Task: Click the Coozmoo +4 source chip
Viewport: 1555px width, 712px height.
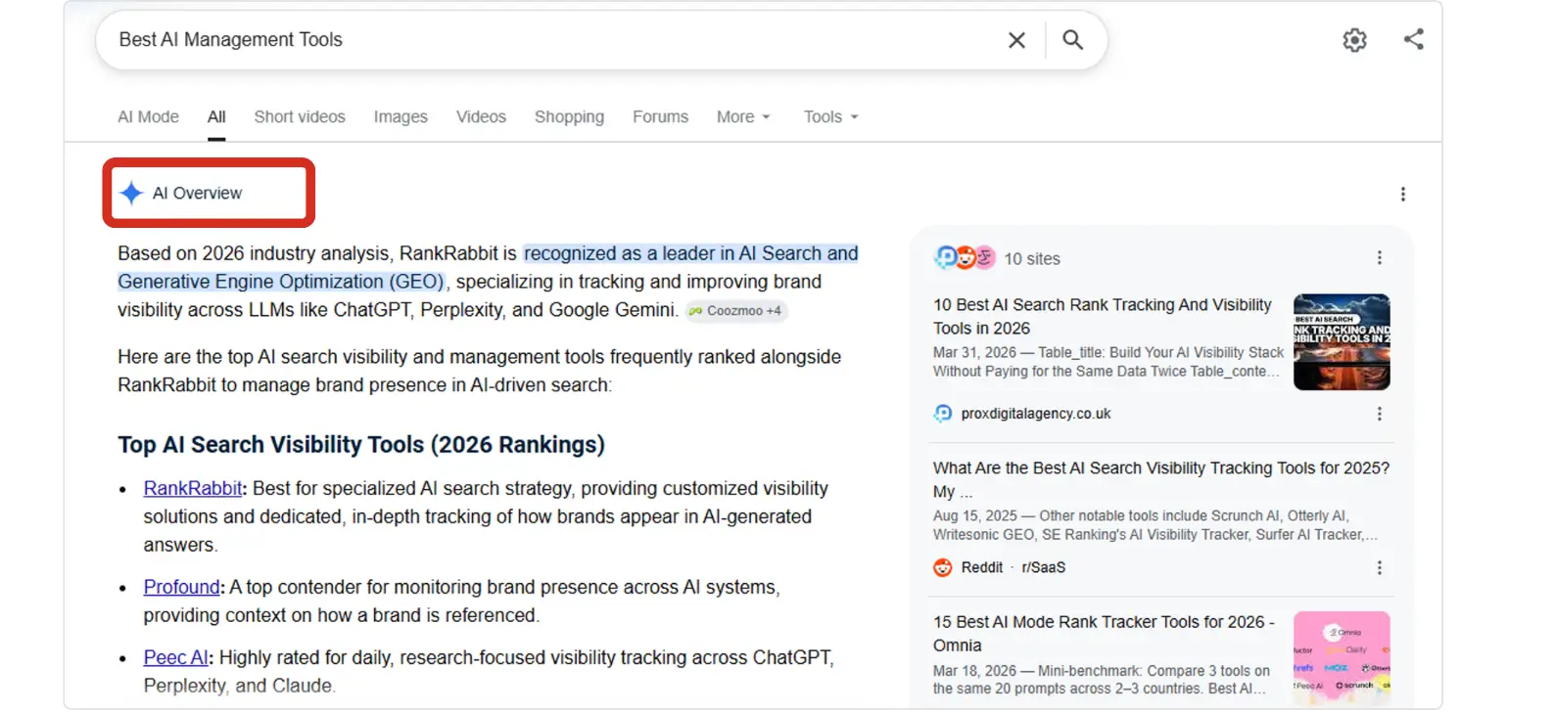Action: pos(735,311)
